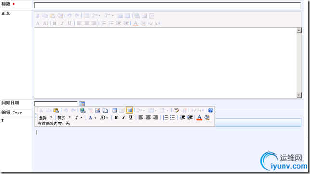
Task: Click insert hyperlink icon in 正文 toolbar
Action: click(x=137, y=16)
